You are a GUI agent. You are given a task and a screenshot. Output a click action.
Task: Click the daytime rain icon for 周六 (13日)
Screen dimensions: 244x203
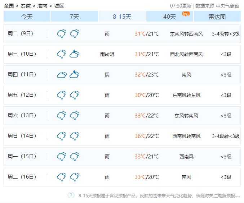pyautogui.click(x=62, y=116)
